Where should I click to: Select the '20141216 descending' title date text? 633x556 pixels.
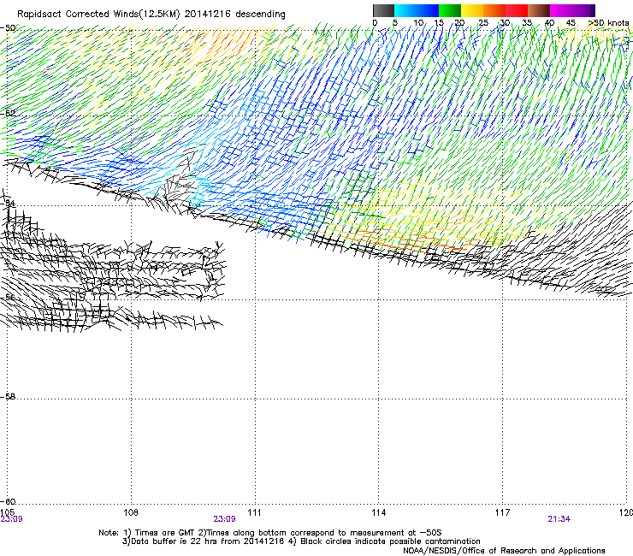click(234, 15)
